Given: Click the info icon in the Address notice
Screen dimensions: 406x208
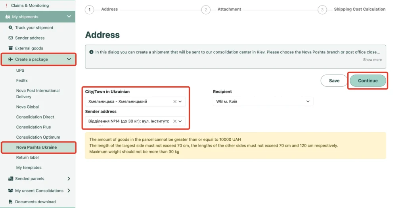Looking at the screenshot, I should pyautogui.click(x=91, y=52).
